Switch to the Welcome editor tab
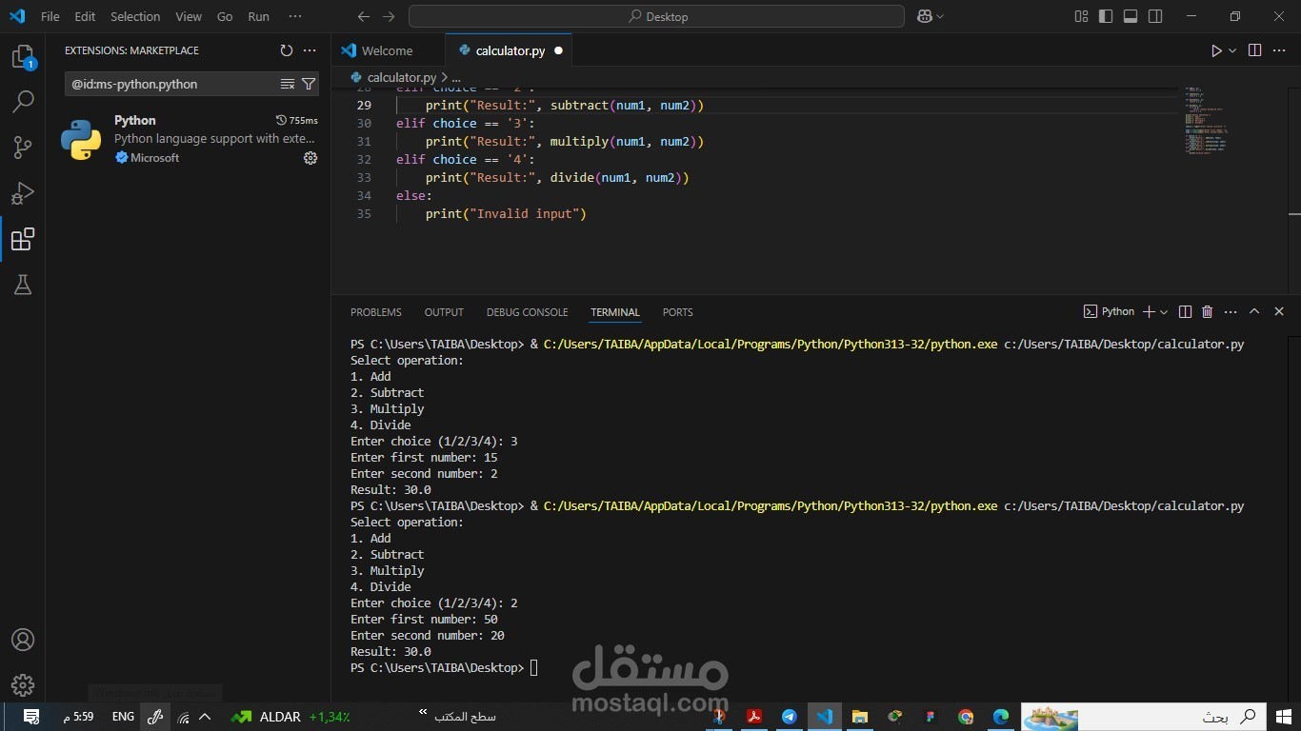Screen dimensions: 1301x731 (388, 50)
